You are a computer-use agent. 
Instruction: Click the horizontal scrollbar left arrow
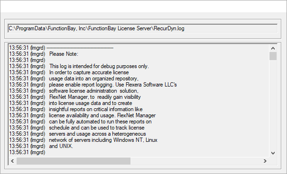pyautogui.click(x=12, y=161)
